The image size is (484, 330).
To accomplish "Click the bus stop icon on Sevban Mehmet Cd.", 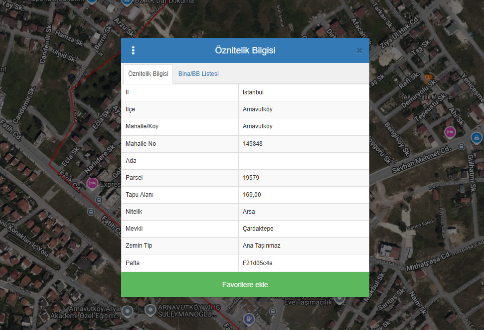I will tap(462, 147).
